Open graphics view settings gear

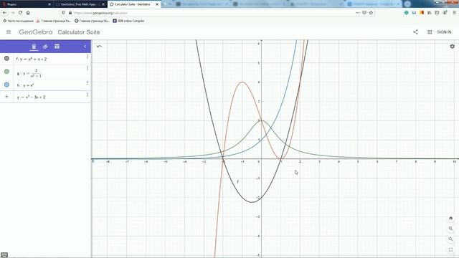[452, 46]
